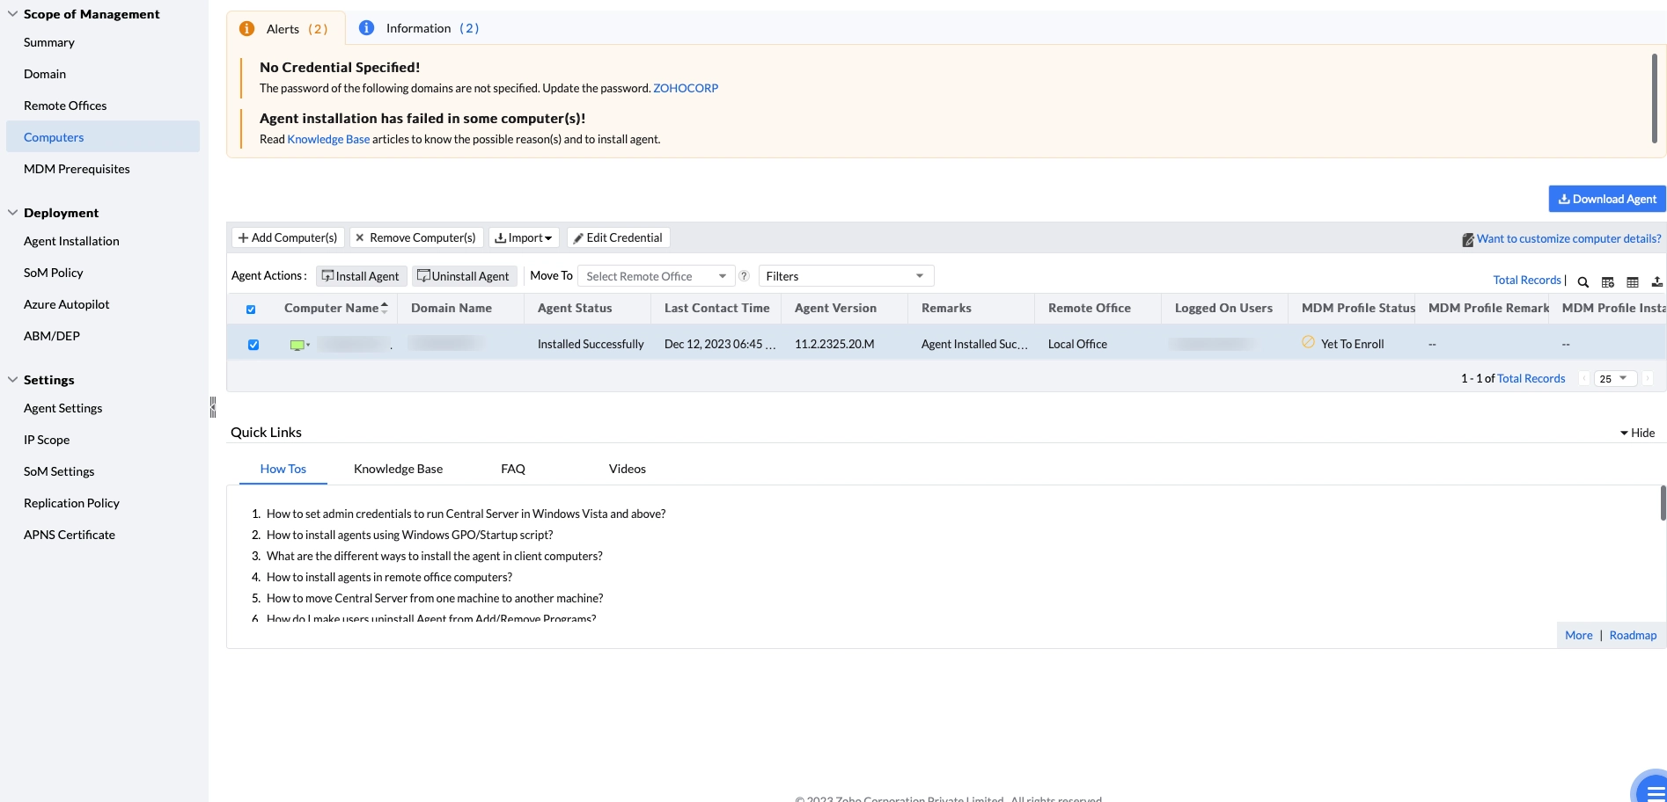Select the Videos tab
Image resolution: width=1667 pixels, height=802 pixels.
tap(628, 469)
